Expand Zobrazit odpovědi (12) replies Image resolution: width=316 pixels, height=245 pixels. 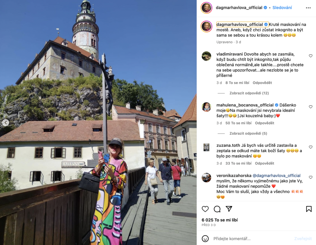coord(249,93)
